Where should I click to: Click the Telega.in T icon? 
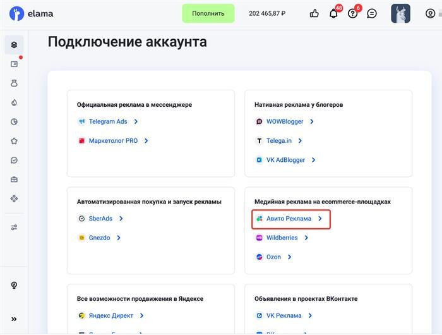pos(259,140)
